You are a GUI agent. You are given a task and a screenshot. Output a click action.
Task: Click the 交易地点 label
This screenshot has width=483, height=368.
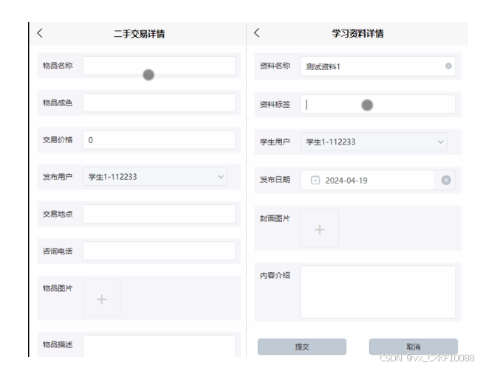coord(58,214)
